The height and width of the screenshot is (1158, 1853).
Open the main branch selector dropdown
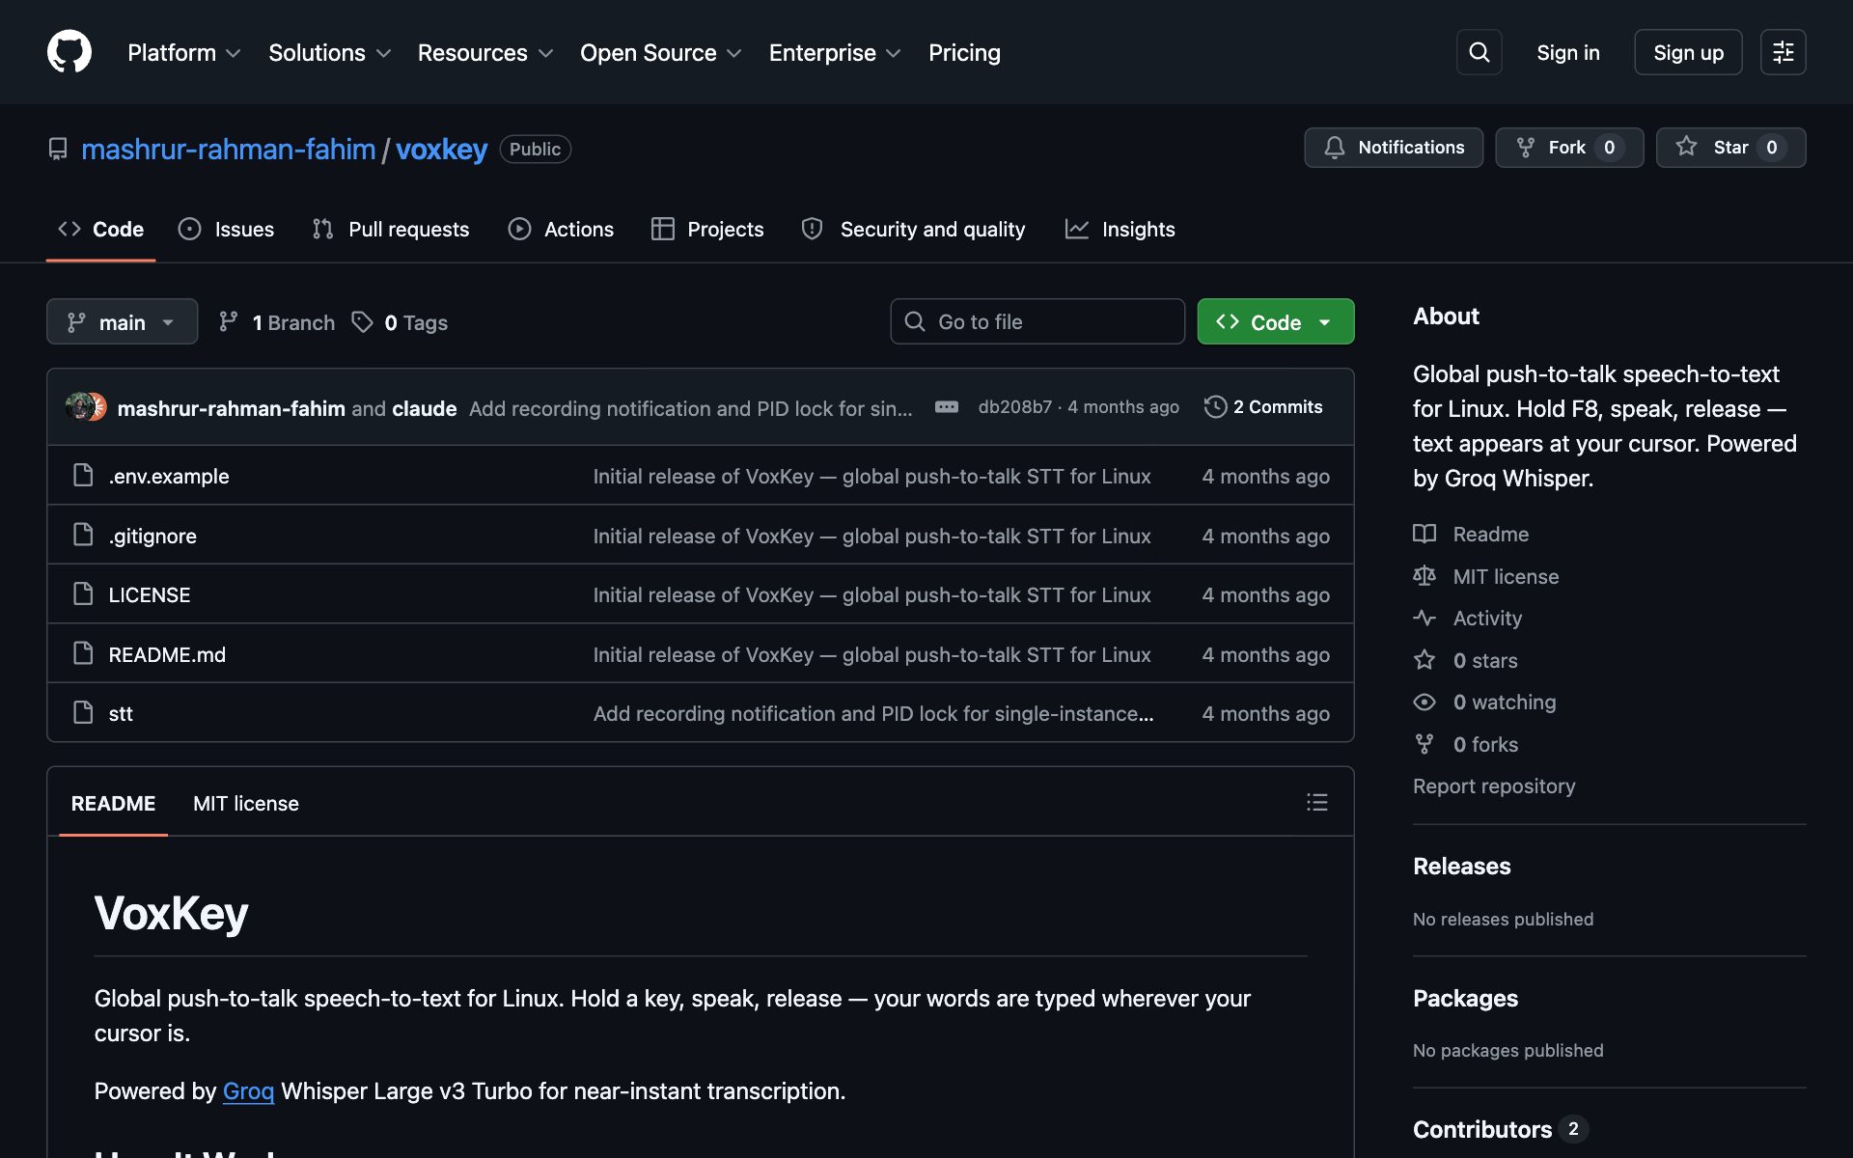click(122, 321)
